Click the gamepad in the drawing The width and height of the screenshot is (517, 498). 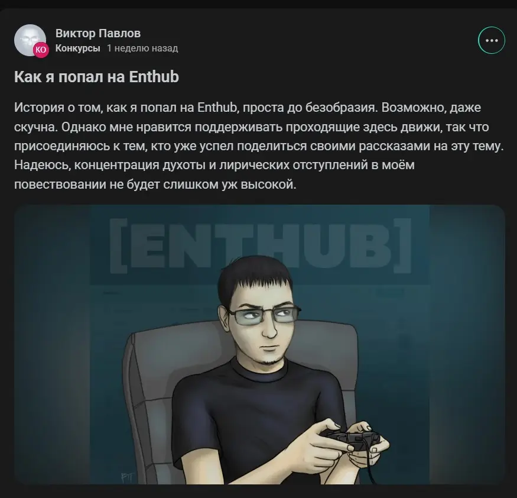coord(351,436)
